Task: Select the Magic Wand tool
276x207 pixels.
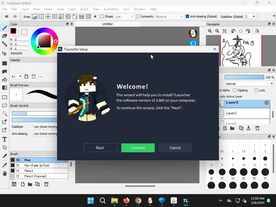Action: tap(5, 113)
